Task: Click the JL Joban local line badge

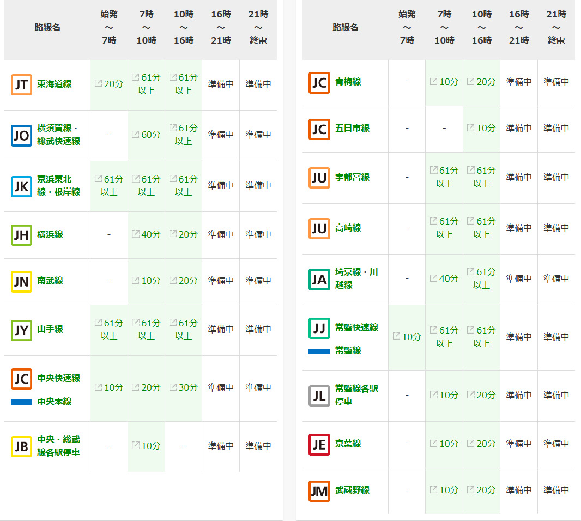Action: click(319, 396)
